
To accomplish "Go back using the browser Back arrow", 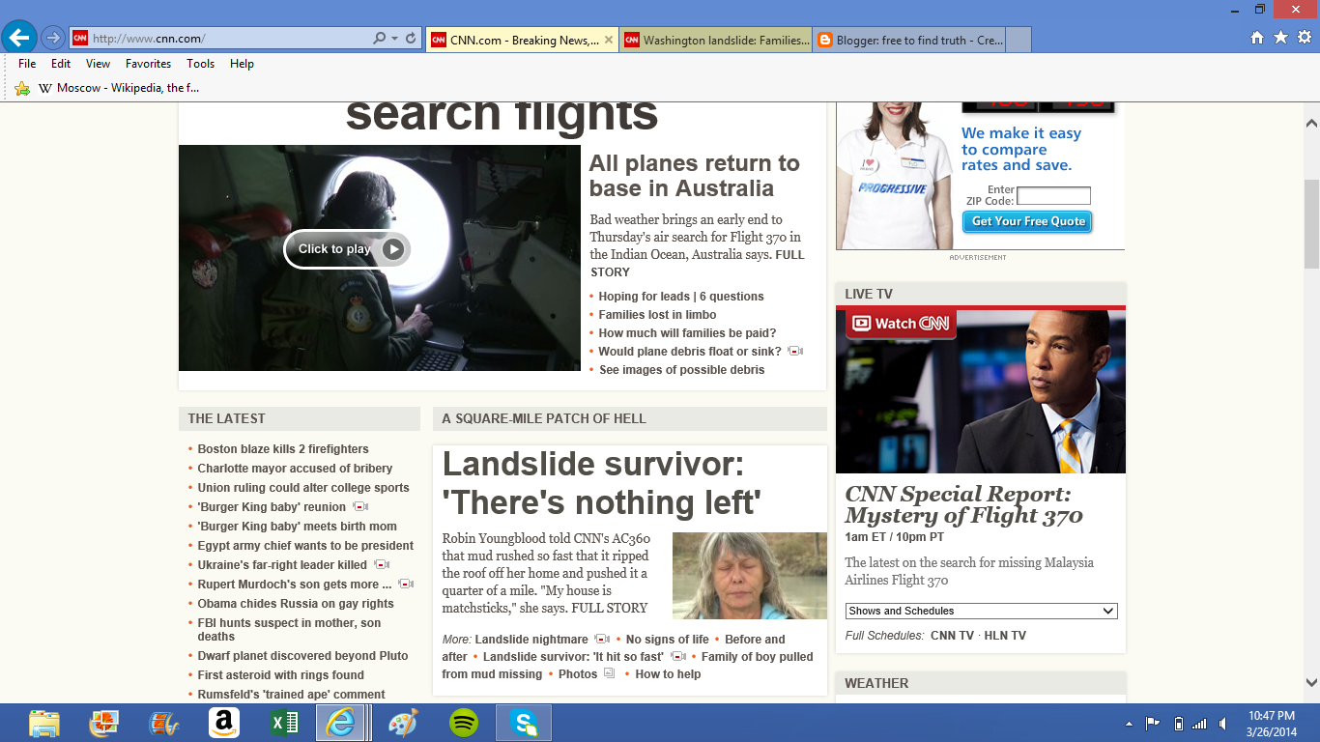I will coord(19,38).
